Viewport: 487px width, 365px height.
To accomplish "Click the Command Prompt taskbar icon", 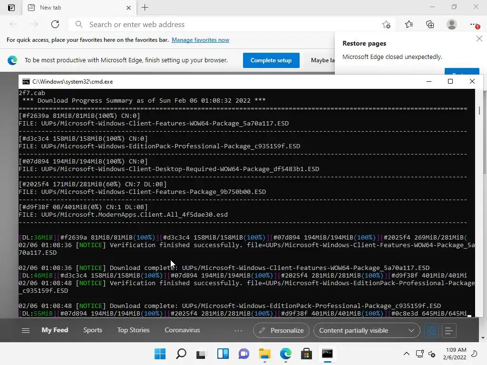I will point(327,354).
